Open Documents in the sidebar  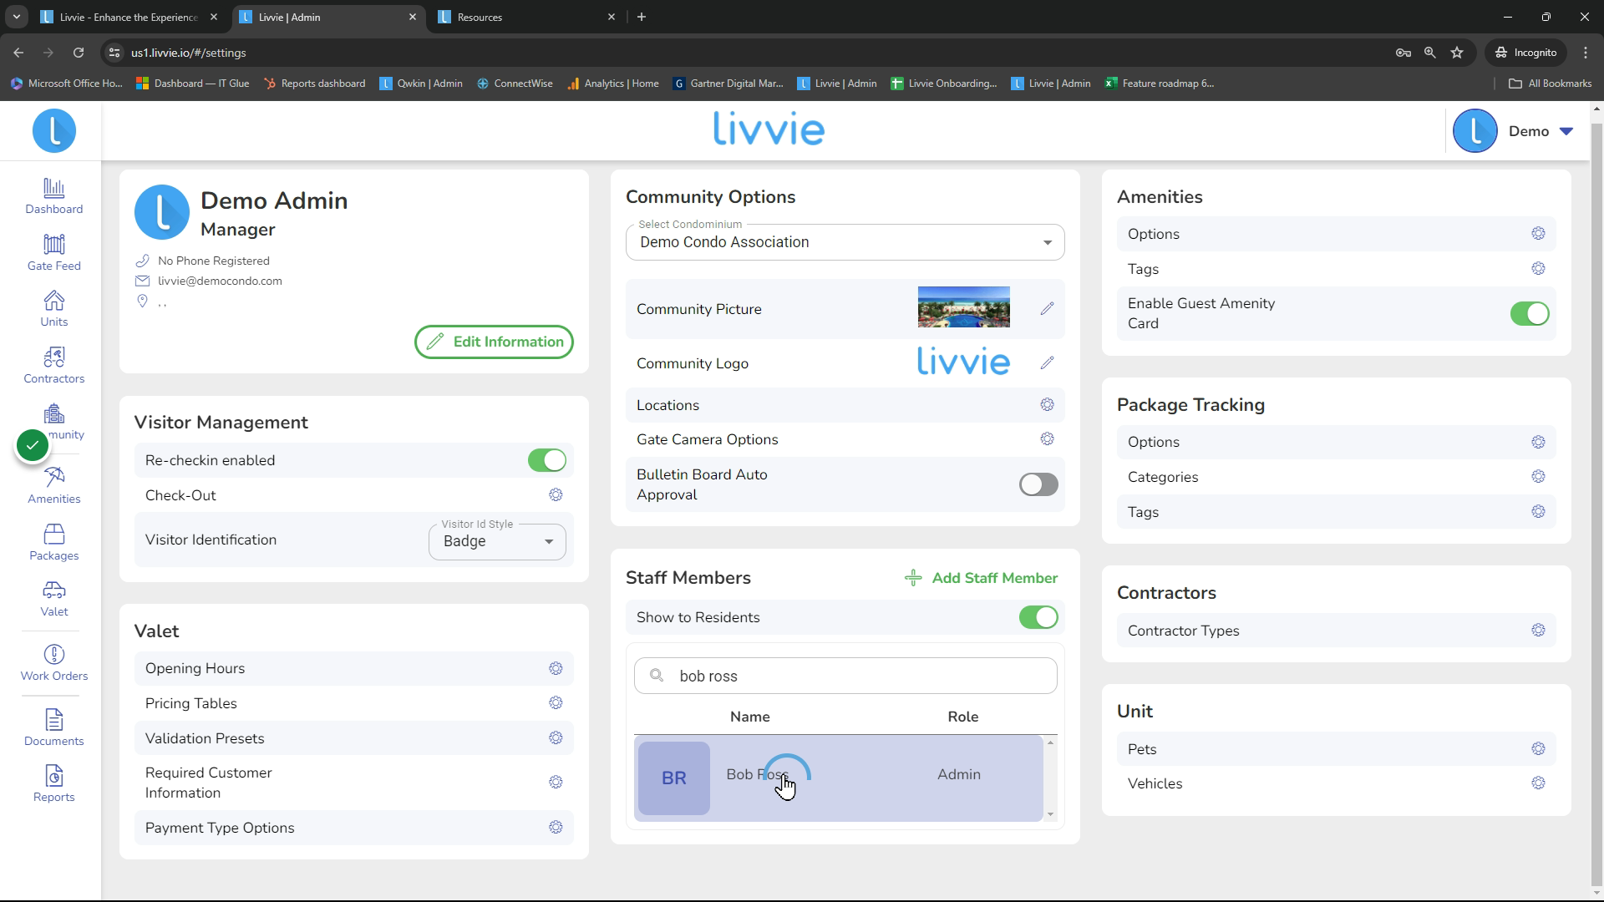[54, 727]
